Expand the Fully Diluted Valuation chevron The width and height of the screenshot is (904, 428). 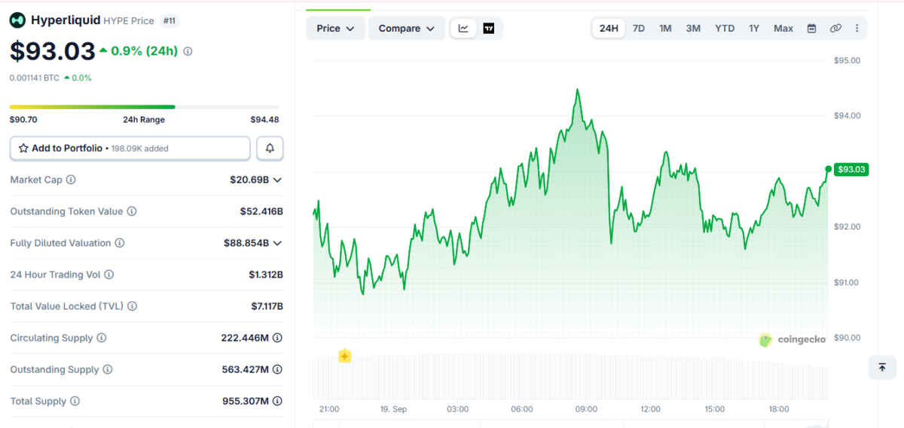277,243
